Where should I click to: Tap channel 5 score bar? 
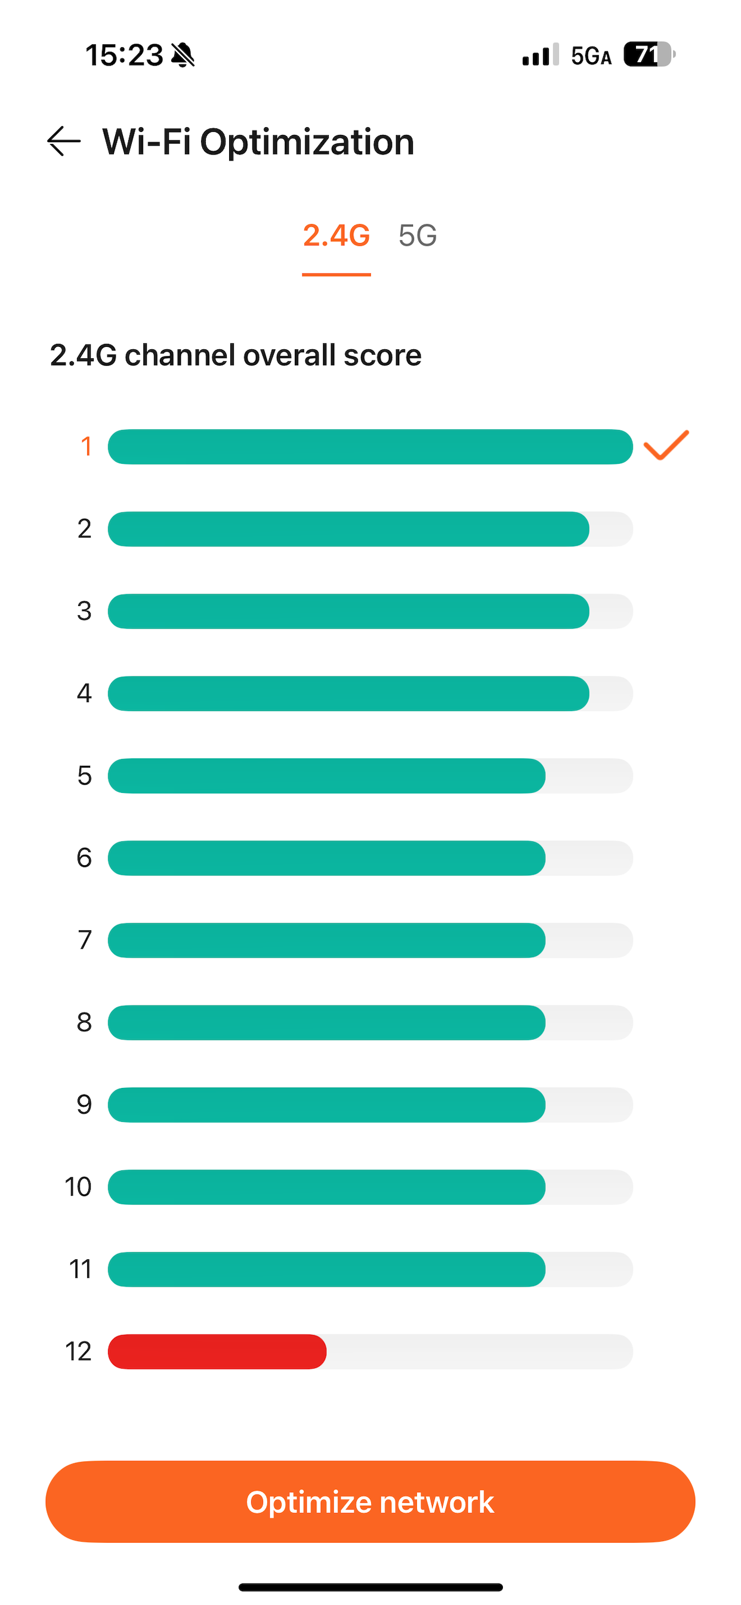click(x=370, y=776)
